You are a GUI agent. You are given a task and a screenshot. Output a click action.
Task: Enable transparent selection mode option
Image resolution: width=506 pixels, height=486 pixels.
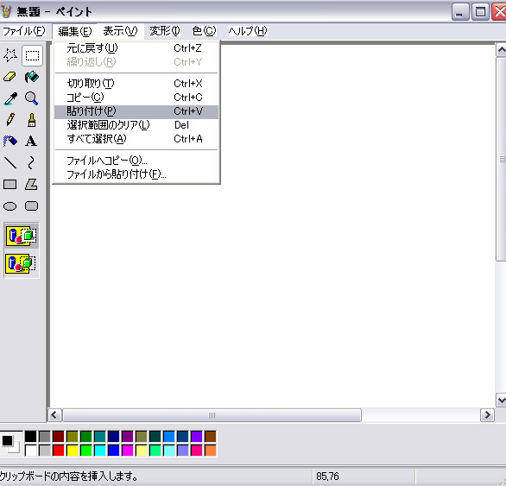[22, 263]
